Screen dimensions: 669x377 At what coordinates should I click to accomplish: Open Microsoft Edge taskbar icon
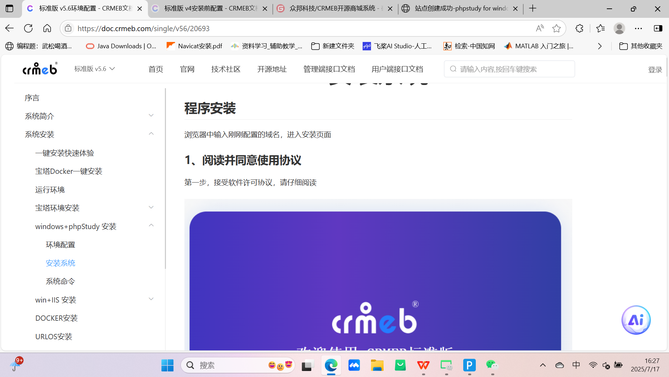[331, 365]
